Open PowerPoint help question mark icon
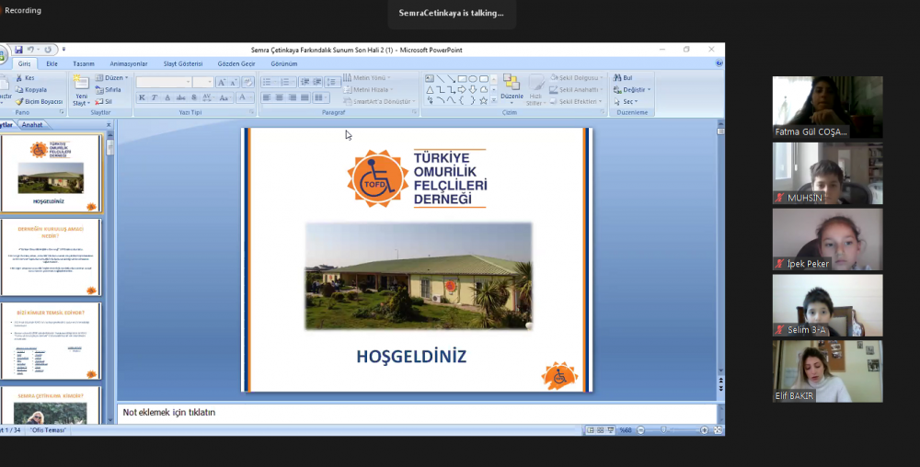This screenshot has width=920, height=467. tap(719, 63)
